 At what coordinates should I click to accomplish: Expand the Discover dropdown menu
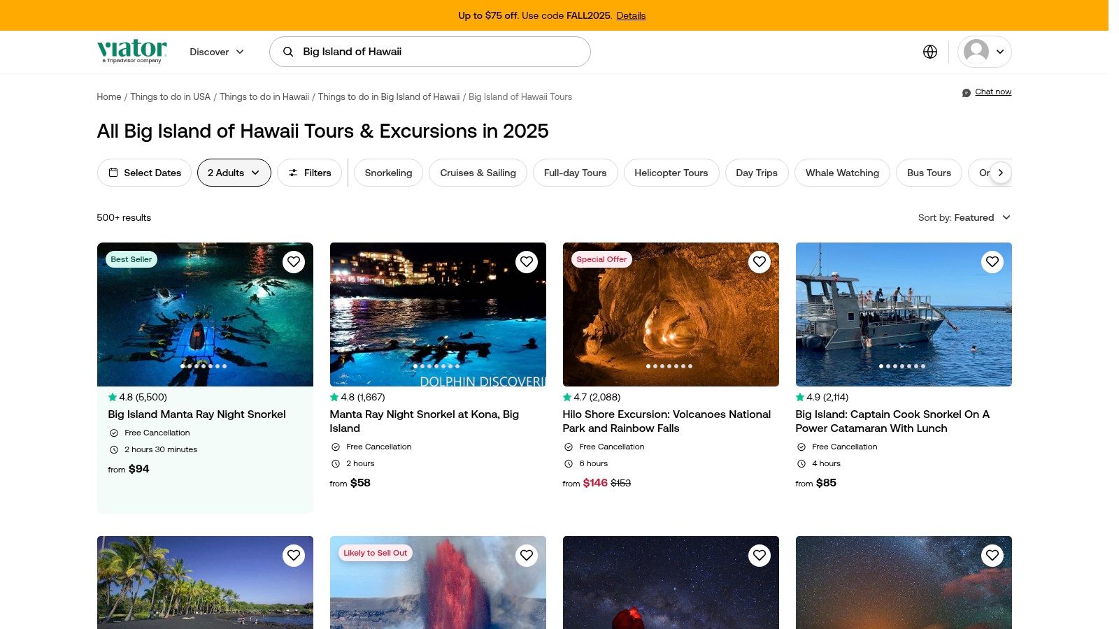(217, 52)
